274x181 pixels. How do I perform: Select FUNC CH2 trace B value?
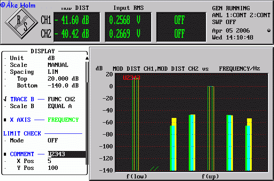pos(61,99)
